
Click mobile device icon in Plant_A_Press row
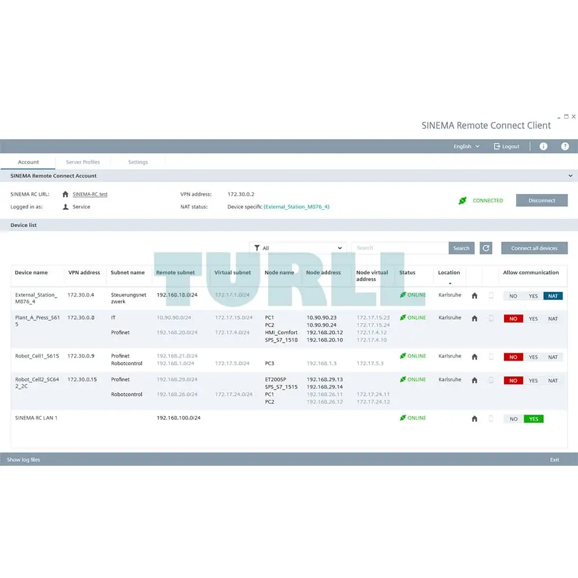point(491,318)
